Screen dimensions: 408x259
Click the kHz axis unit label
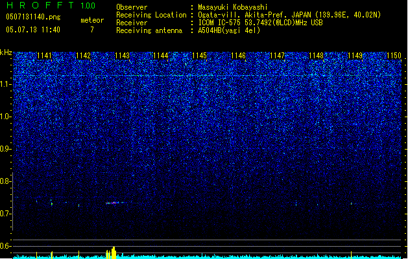(x=6, y=52)
